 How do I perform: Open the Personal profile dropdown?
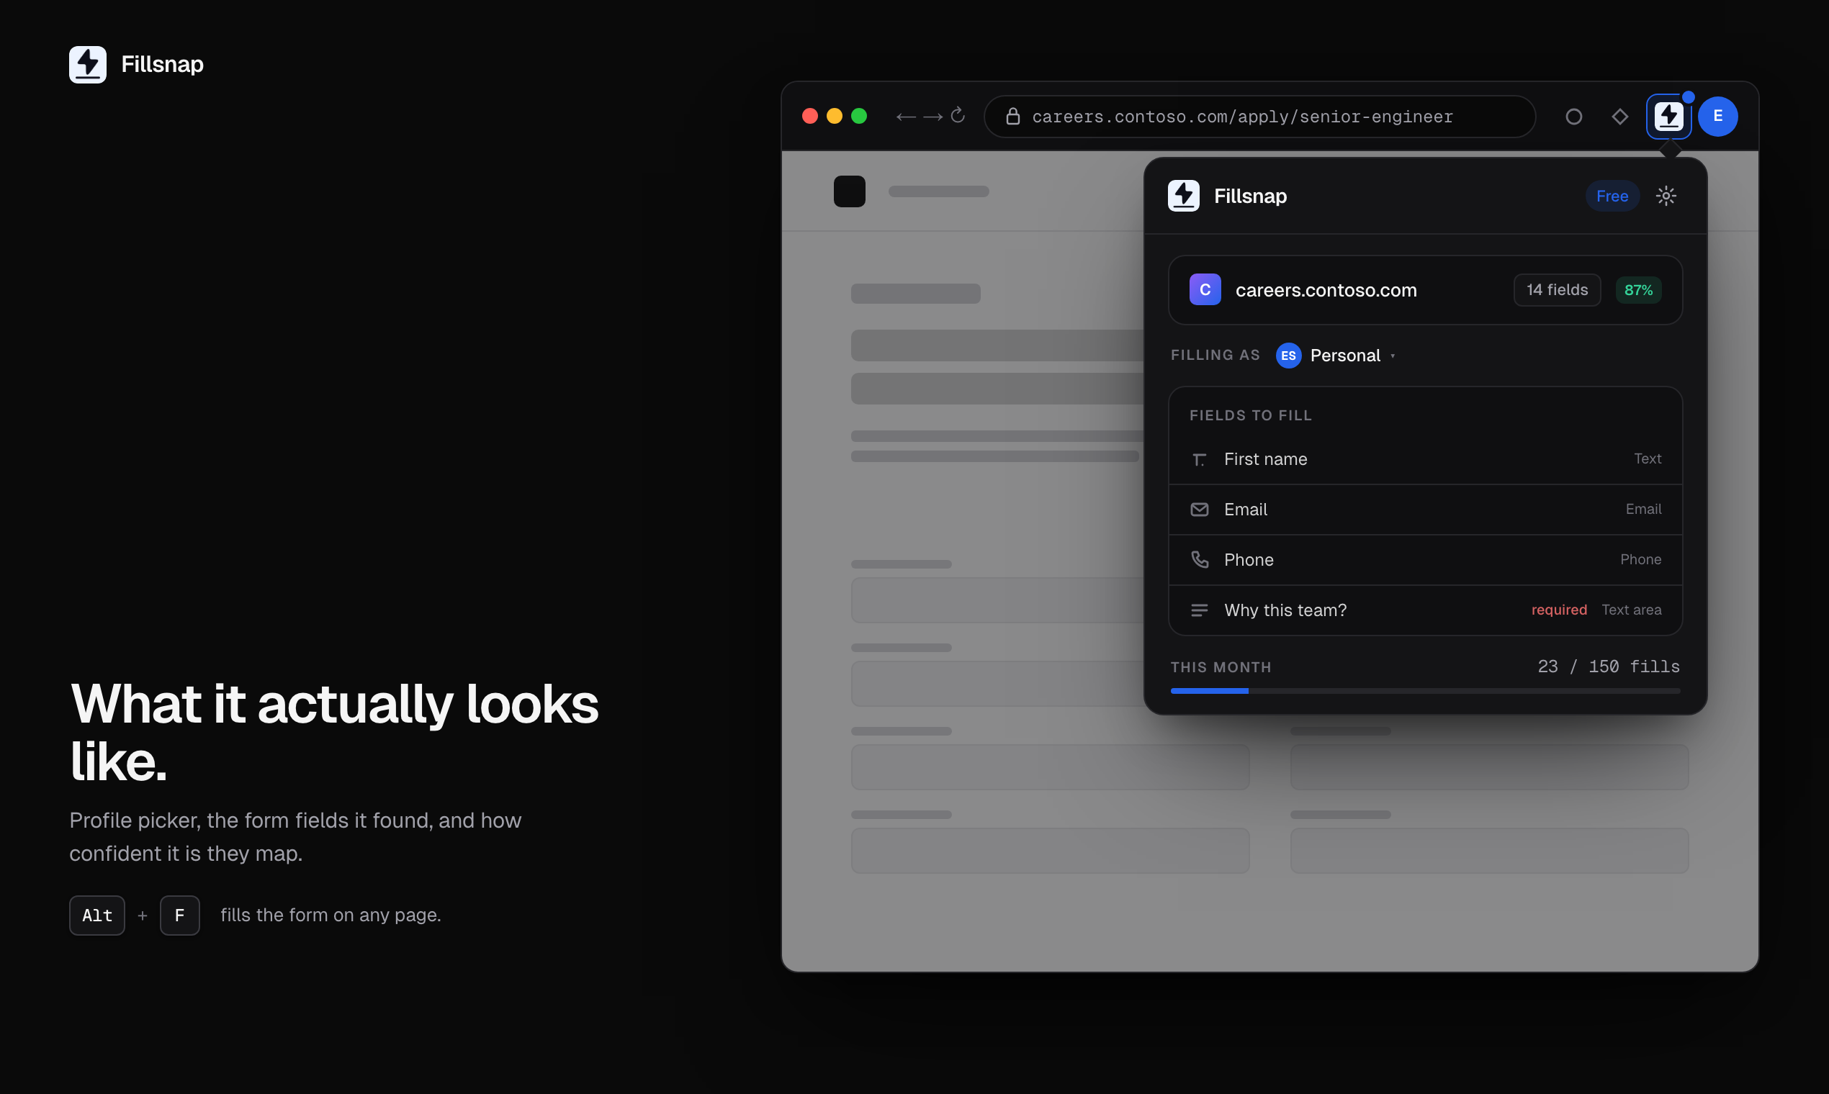coord(1336,356)
